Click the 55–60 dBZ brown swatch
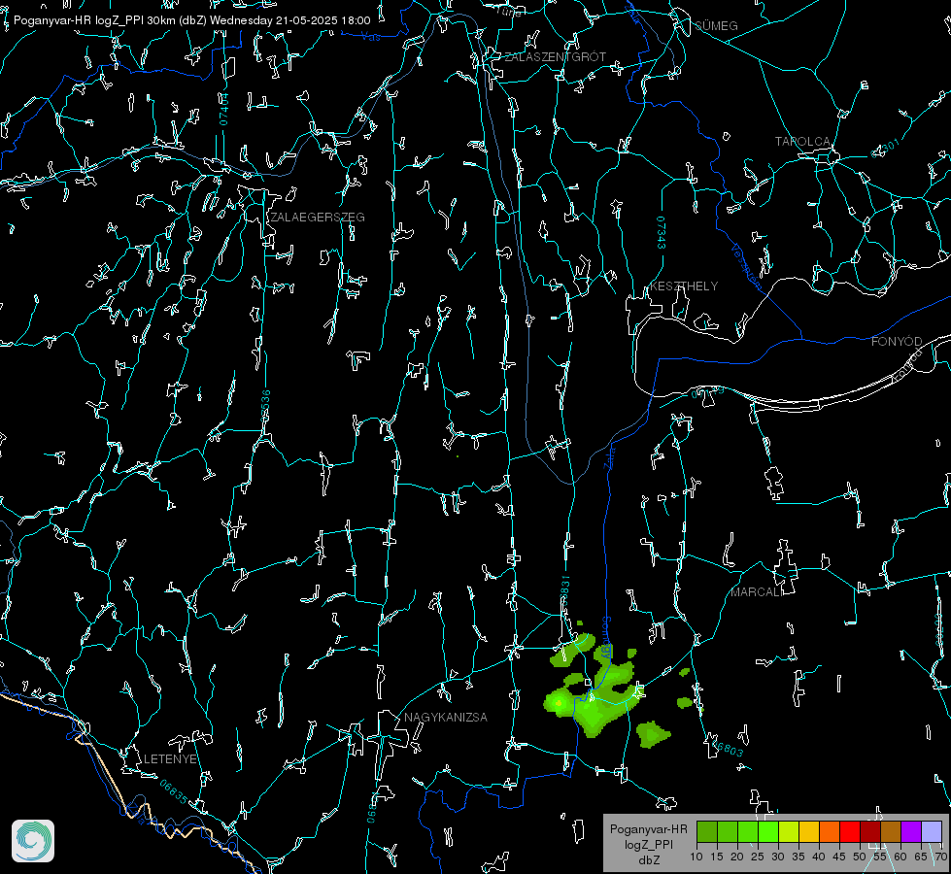The height and width of the screenshot is (874, 951). point(891,831)
